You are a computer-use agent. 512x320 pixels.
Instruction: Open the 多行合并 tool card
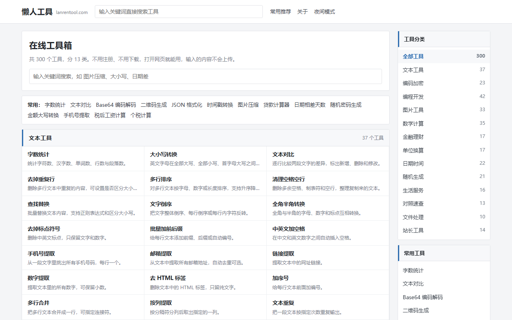pos(83,307)
